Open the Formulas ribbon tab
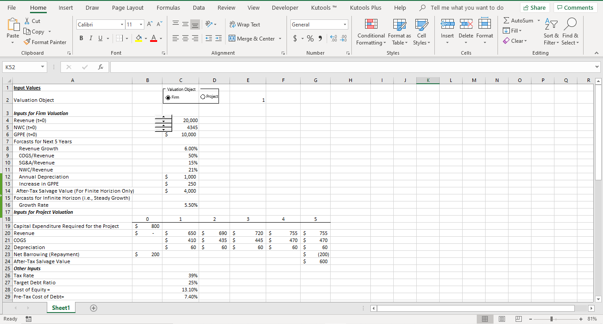 (168, 7)
